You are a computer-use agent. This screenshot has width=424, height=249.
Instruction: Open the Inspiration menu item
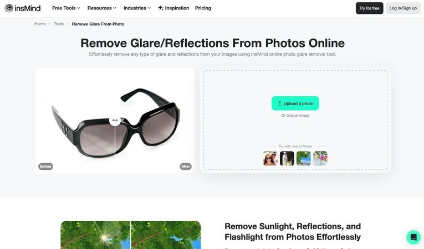173,8
